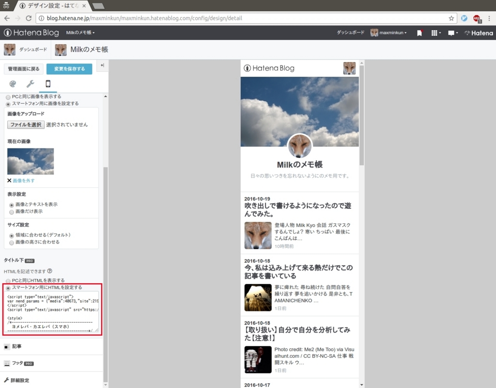
Task: Click 変更を保存する button
Action: coord(69,69)
